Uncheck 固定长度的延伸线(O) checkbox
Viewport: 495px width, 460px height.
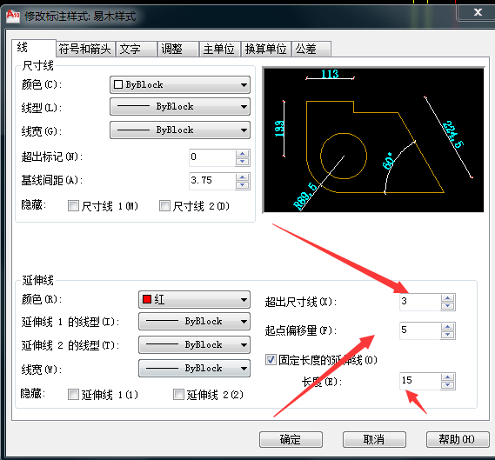pos(271,360)
